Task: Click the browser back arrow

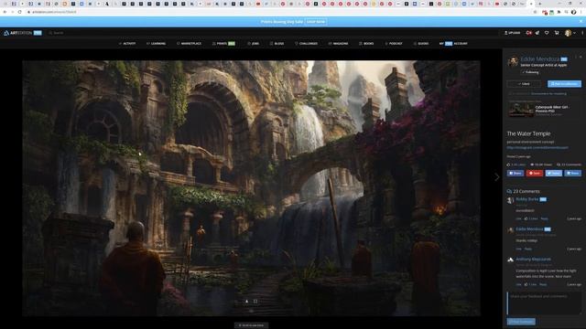Action: click(5, 12)
